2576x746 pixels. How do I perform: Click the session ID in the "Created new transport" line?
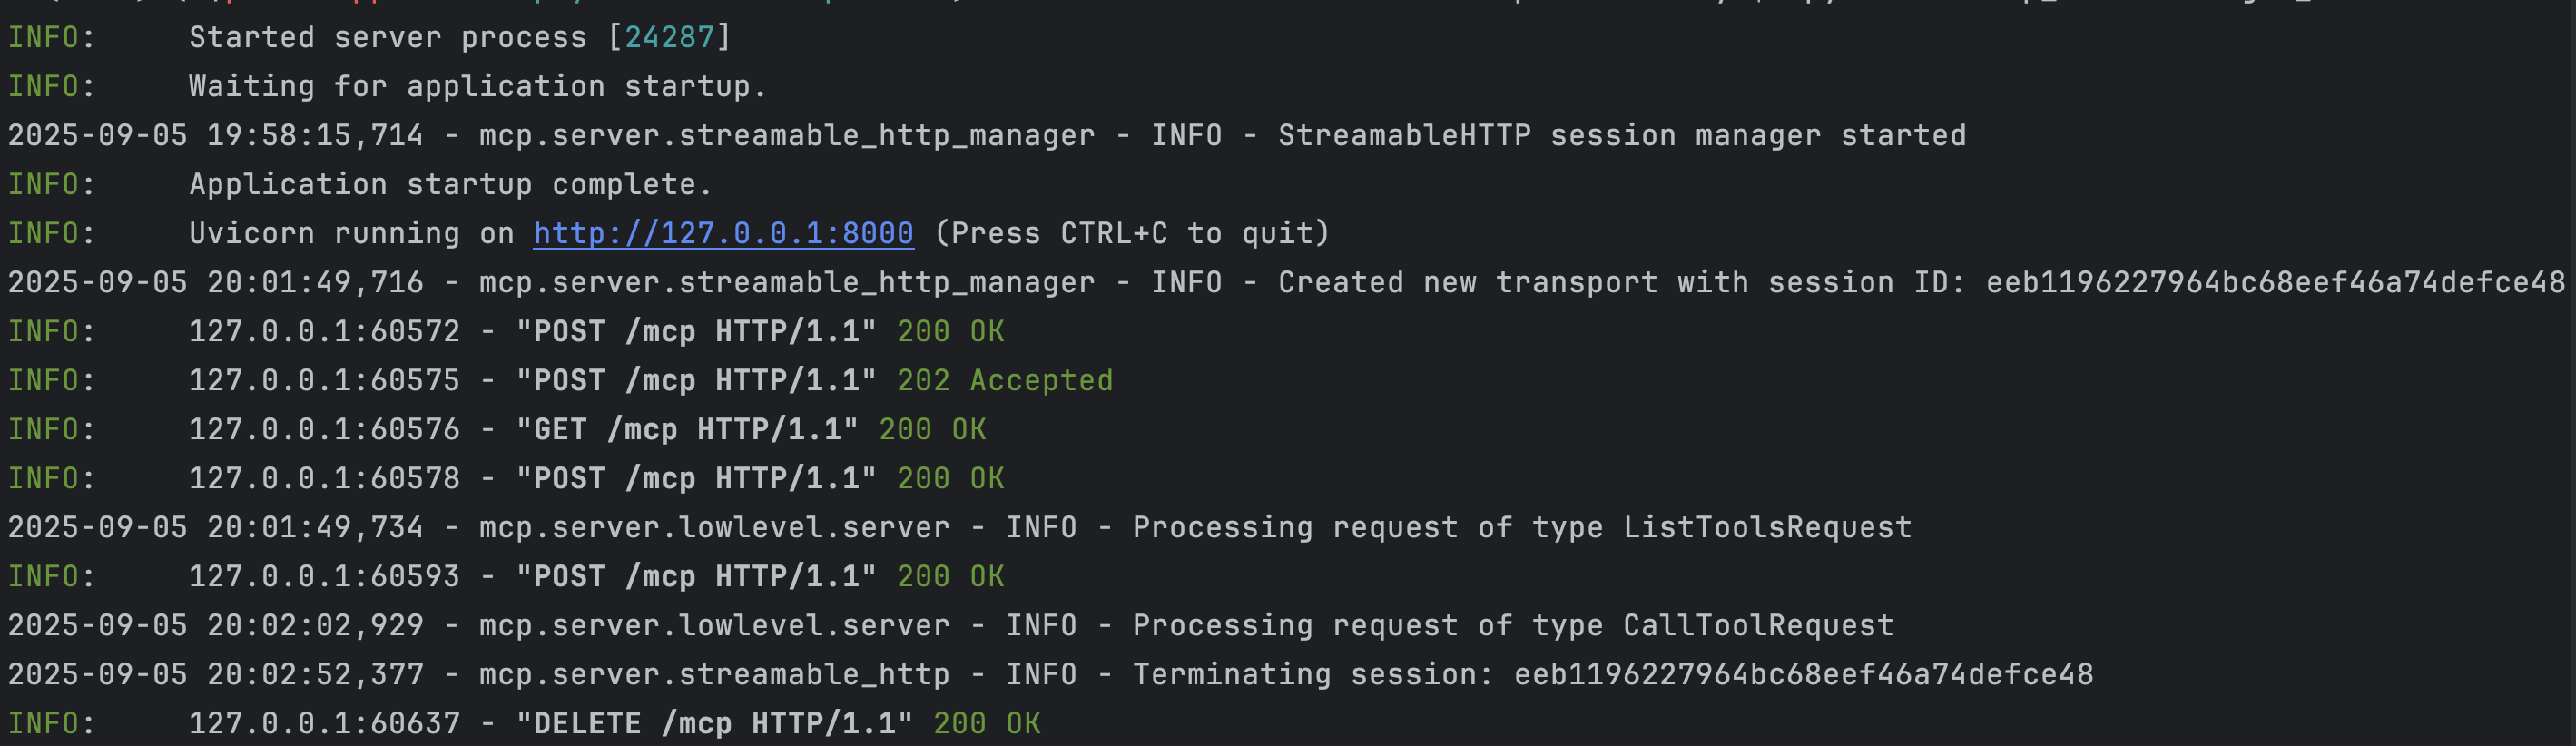(2275, 282)
